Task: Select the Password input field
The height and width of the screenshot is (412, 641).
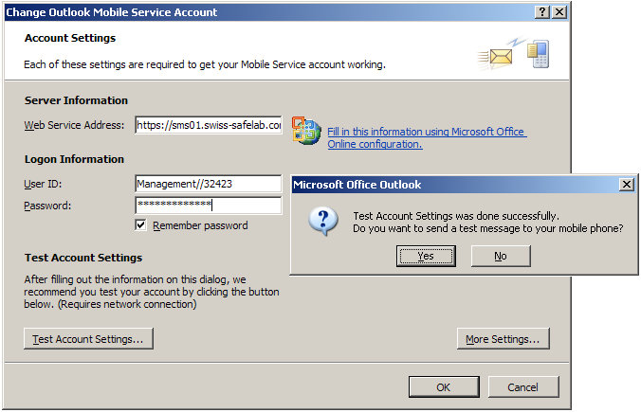Action: click(209, 206)
